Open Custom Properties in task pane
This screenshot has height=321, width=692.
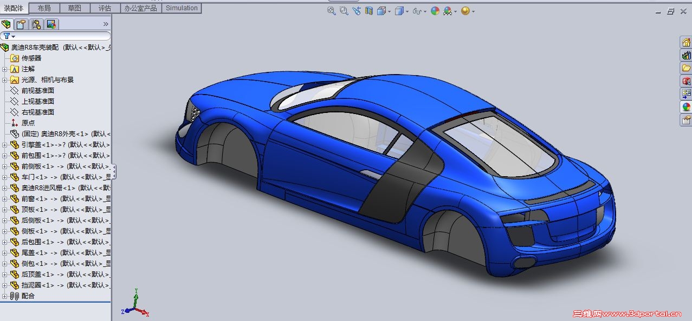(686, 120)
